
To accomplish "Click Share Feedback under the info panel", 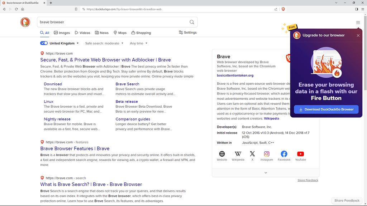I will [x=308, y=180].
